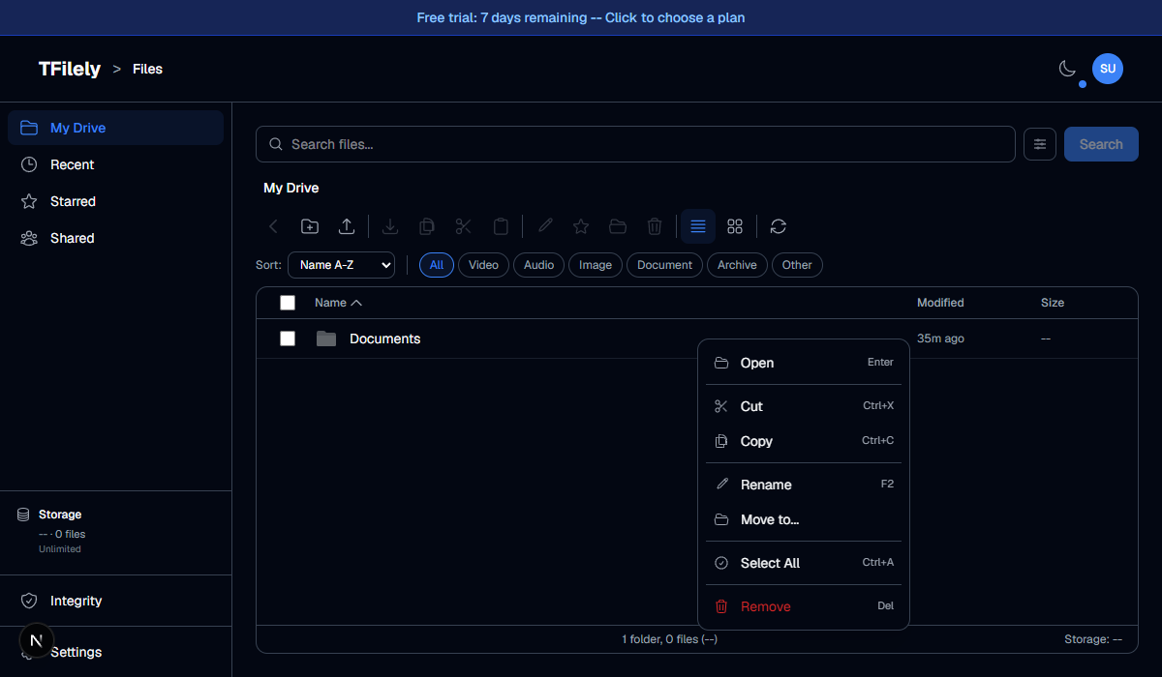Viewport: 1162px width, 677px height.
Task: Click the free trial plan banner
Action: [x=581, y=17]
